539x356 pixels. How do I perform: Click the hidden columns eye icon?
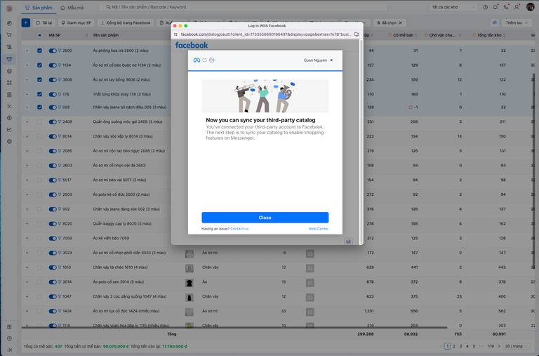(495, 22)
